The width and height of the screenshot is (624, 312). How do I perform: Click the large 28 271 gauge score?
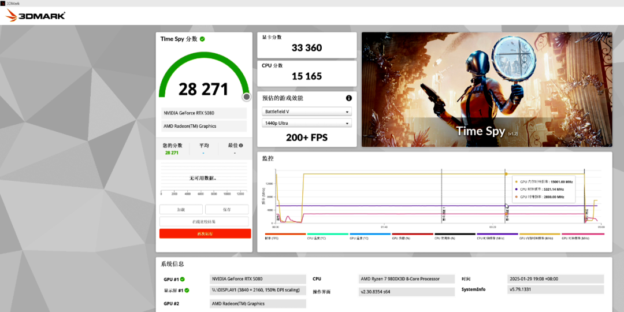pos(203,89)
